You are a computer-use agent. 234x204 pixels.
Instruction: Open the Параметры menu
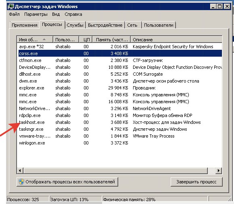[36, 14]
